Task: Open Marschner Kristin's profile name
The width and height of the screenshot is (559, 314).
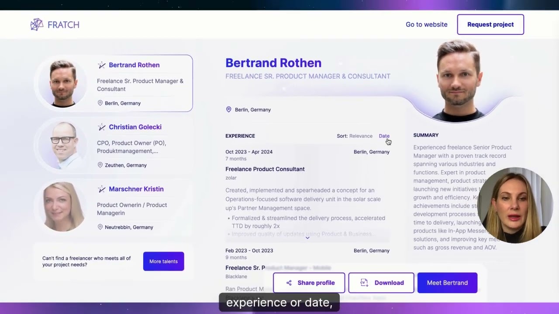Action: tap(136, 189)
